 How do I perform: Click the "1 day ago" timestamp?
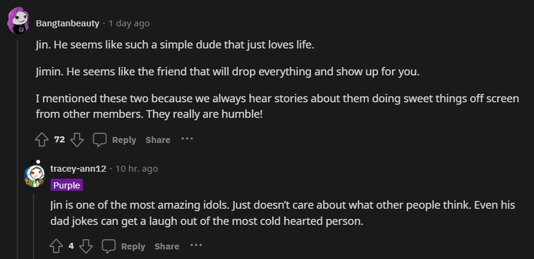(x=129, y=23)
